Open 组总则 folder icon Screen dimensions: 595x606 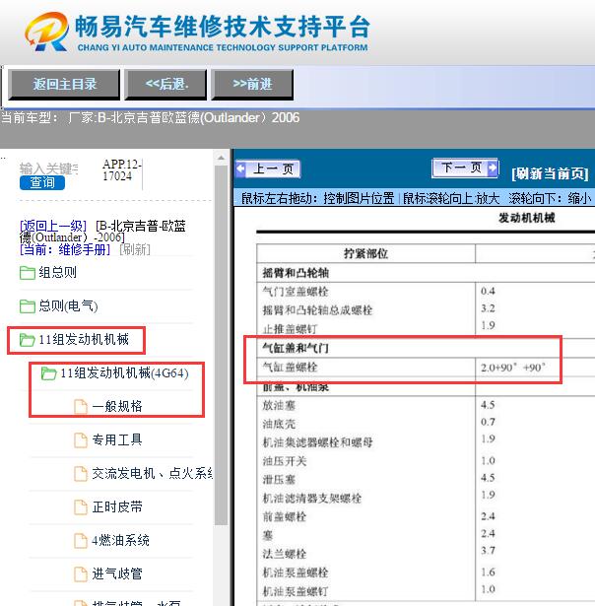pos(28,273)
